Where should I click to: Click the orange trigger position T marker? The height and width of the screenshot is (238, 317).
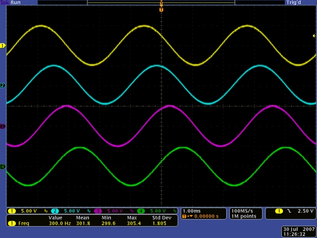(x=161, y=9)
